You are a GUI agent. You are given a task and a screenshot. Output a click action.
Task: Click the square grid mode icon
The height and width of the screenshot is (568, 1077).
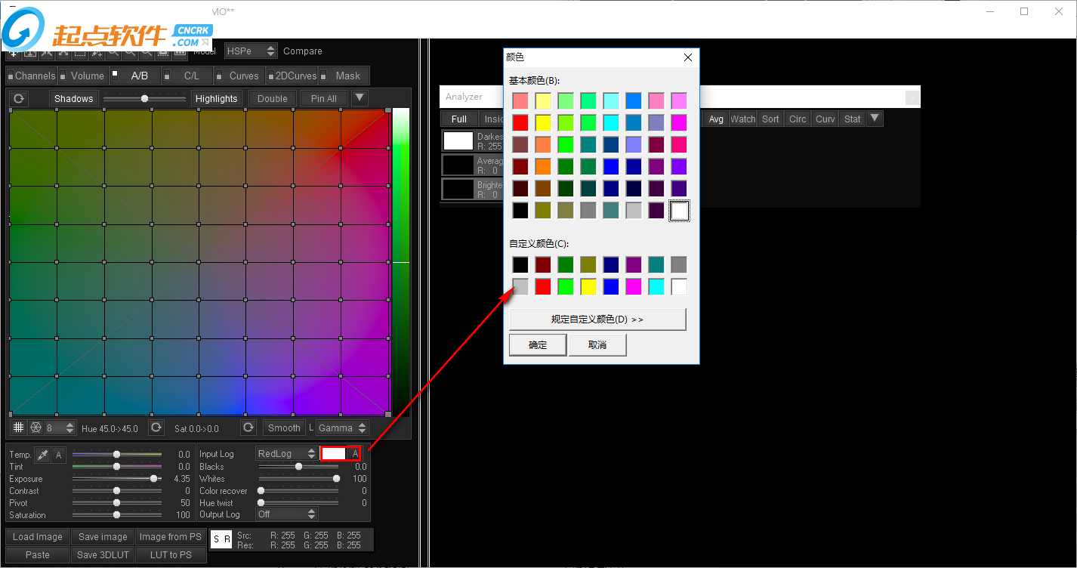pyautogui.click(x=18, y=428)
